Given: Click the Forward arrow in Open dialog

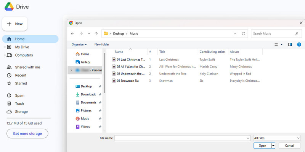Looking at the screenshot, I should 81,34.
